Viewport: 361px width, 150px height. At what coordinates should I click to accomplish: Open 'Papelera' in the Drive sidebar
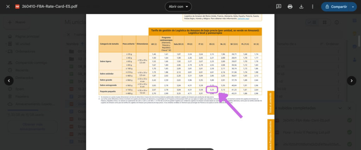(x=23, y=96)
